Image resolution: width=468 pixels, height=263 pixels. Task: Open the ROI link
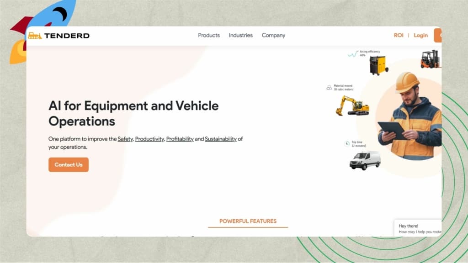[x=399, y=35]
